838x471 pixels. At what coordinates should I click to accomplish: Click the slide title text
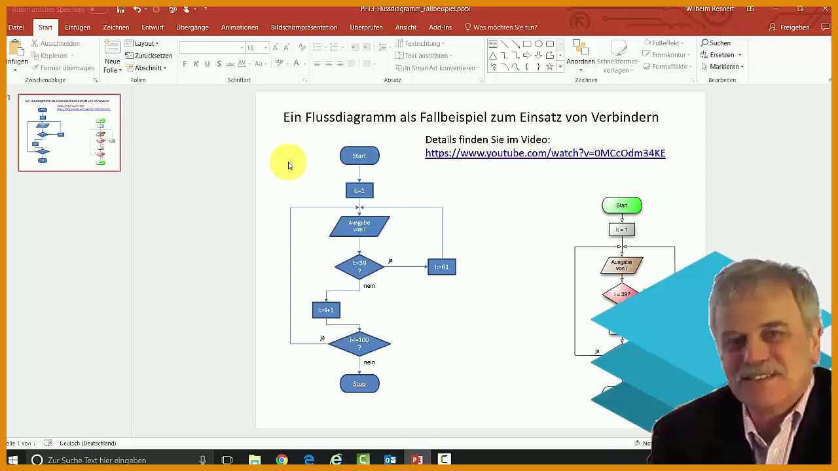pos(471,117)
